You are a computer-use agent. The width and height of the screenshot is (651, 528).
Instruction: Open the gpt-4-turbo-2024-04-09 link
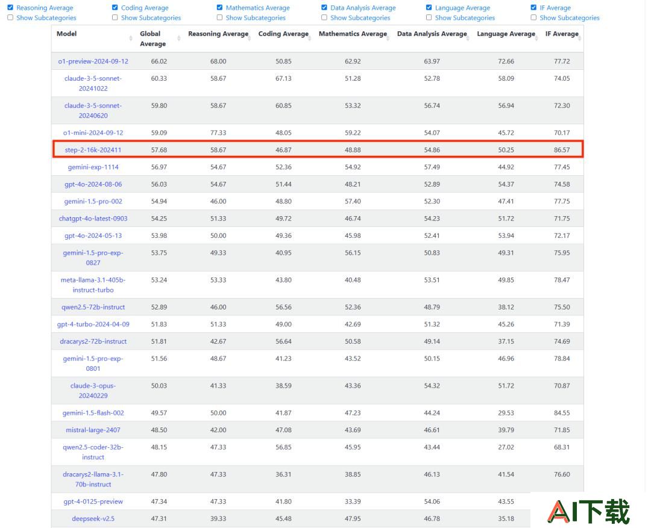[93, 325]
